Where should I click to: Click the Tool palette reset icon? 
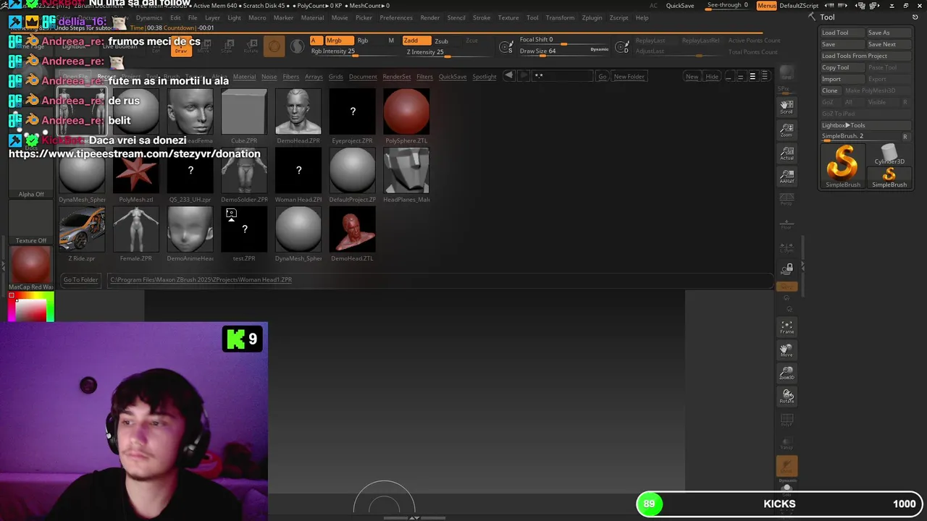click(x=916, y=17)
